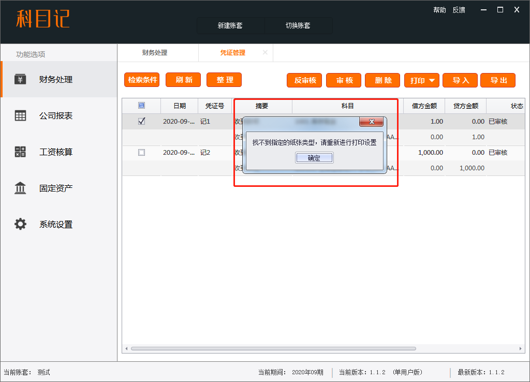Click the 日期 column header

click(x=179, y=106)
